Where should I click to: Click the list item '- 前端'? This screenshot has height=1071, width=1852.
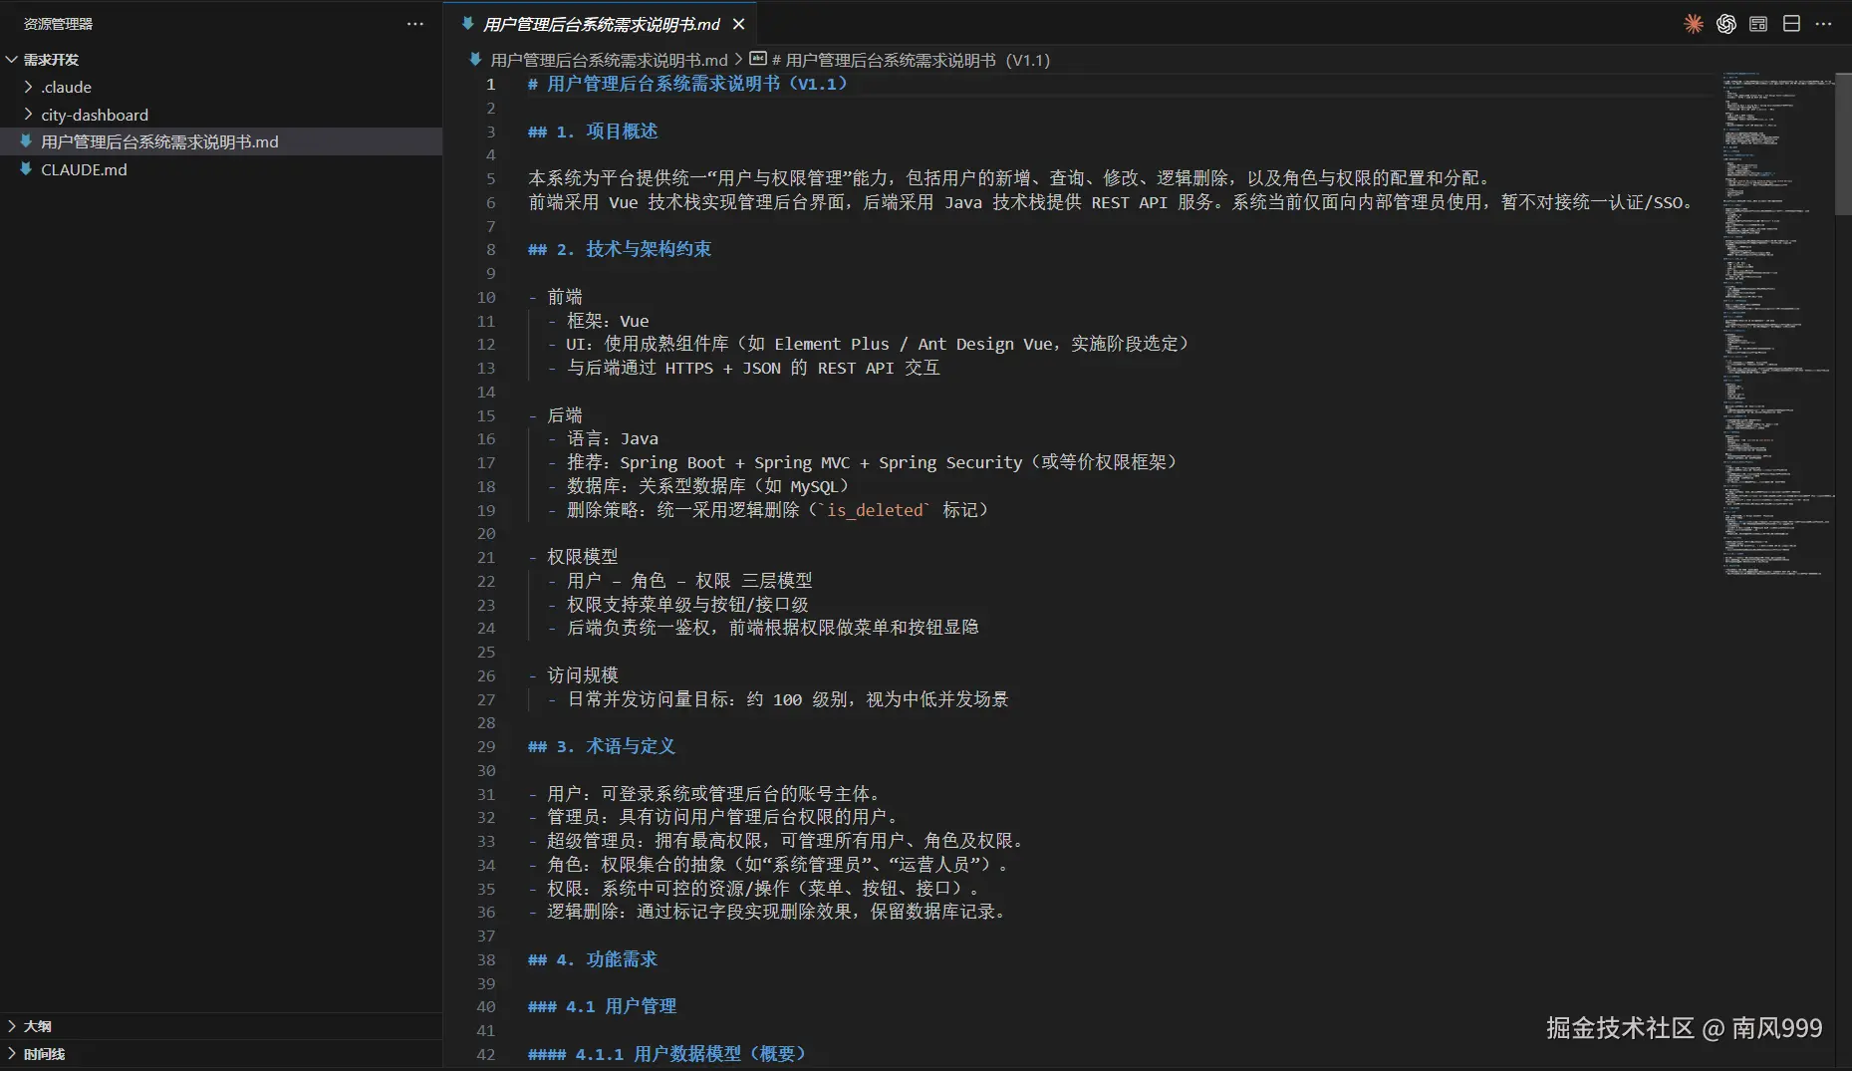click(x=555, y=297)
